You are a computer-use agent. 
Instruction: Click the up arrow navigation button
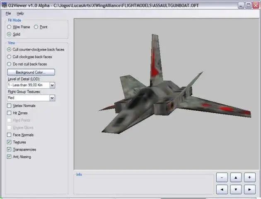click(x=236, y=177)
